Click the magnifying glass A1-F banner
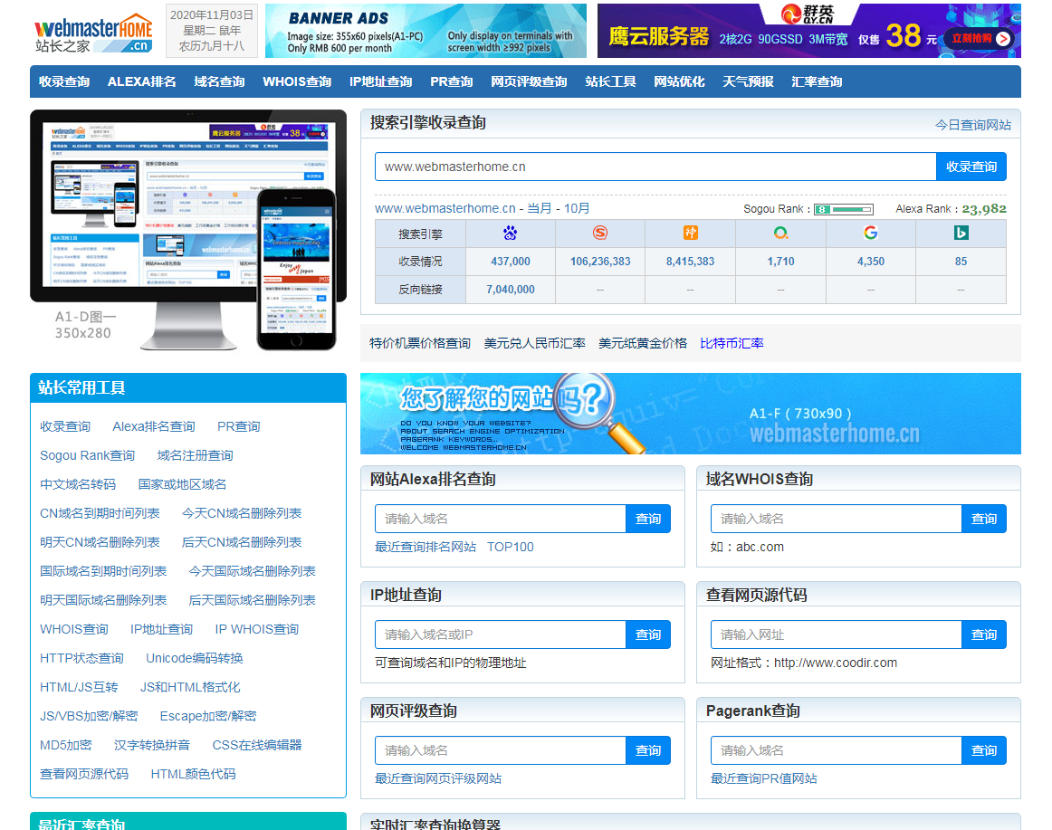The height and width of the screenshot is (830, 1052). pyautogui.click(x=690, y=414)
